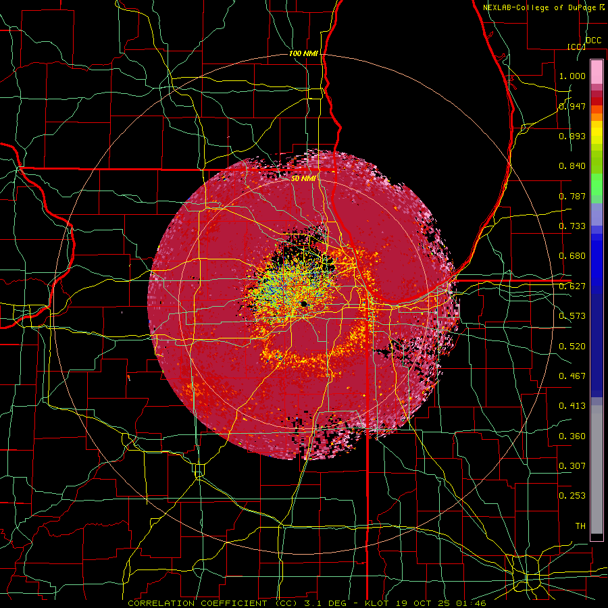
Task: Click the 100 NMI range ring label
Action: pyautogui.click(x=303, y=53)
